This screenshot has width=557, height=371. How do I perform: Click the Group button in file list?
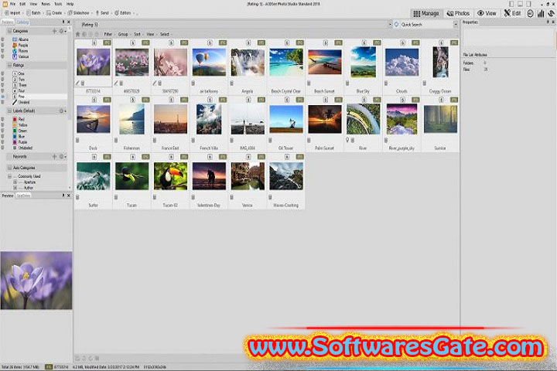point(123,34)
